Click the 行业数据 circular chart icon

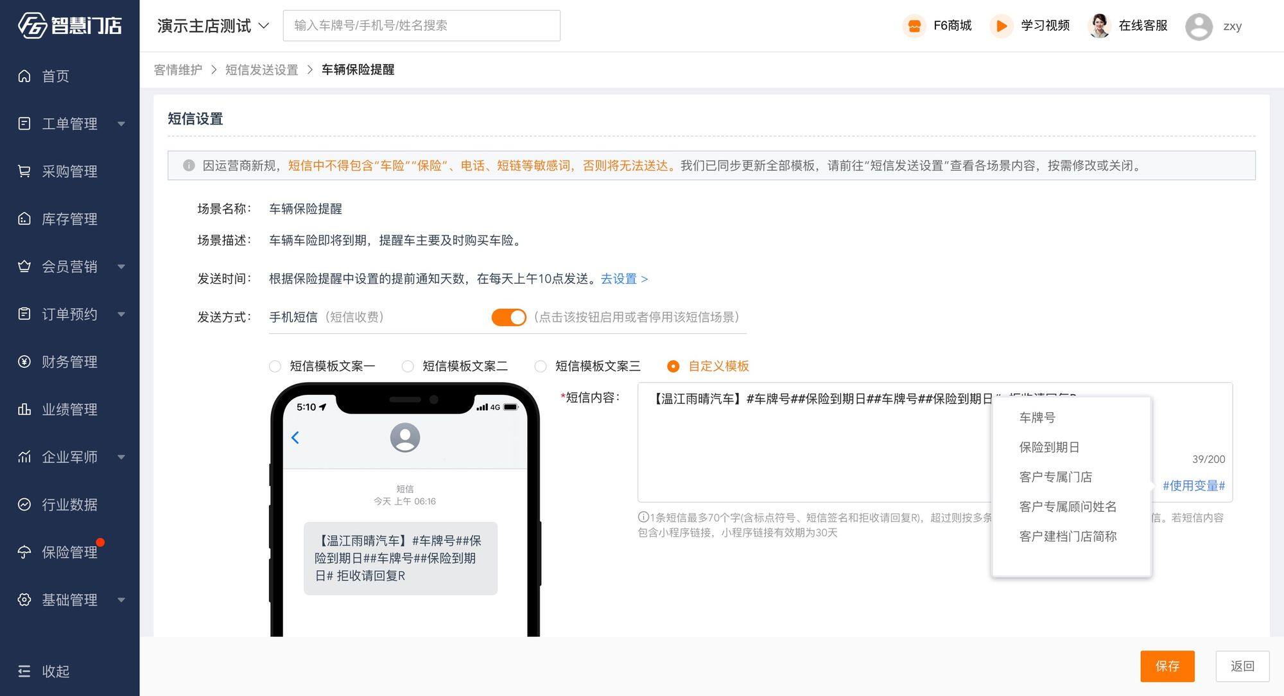(24, 504)
